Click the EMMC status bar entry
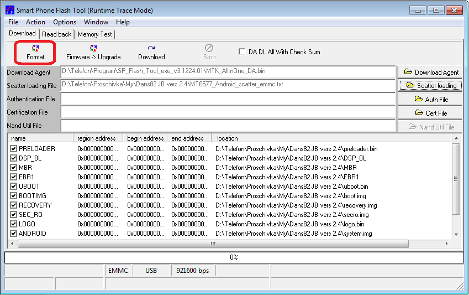Image resolution: width=469 pixels, height=295 pixels. (x=118, y=271)
